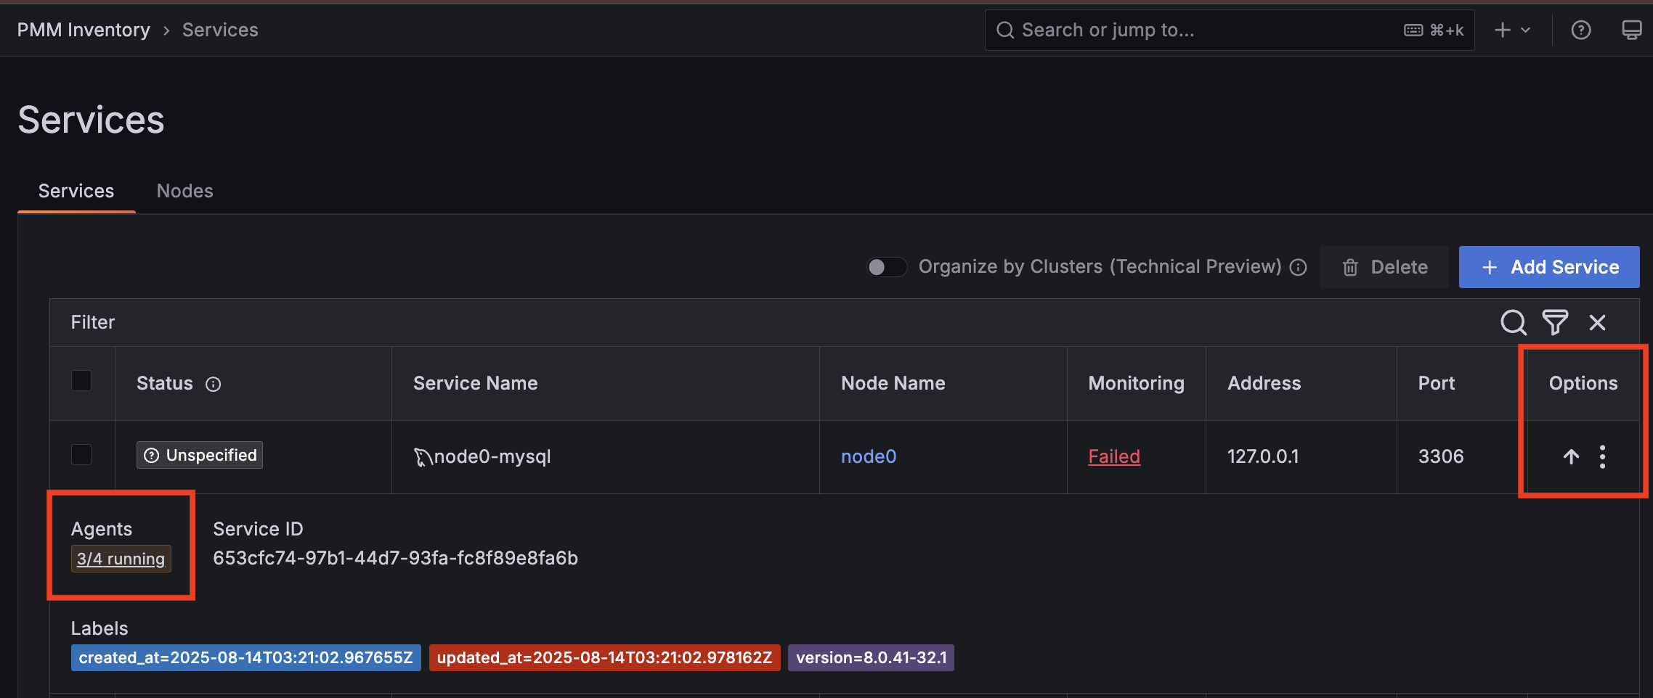
Task: Click the Services breadcrumb item
Action: 220,30
